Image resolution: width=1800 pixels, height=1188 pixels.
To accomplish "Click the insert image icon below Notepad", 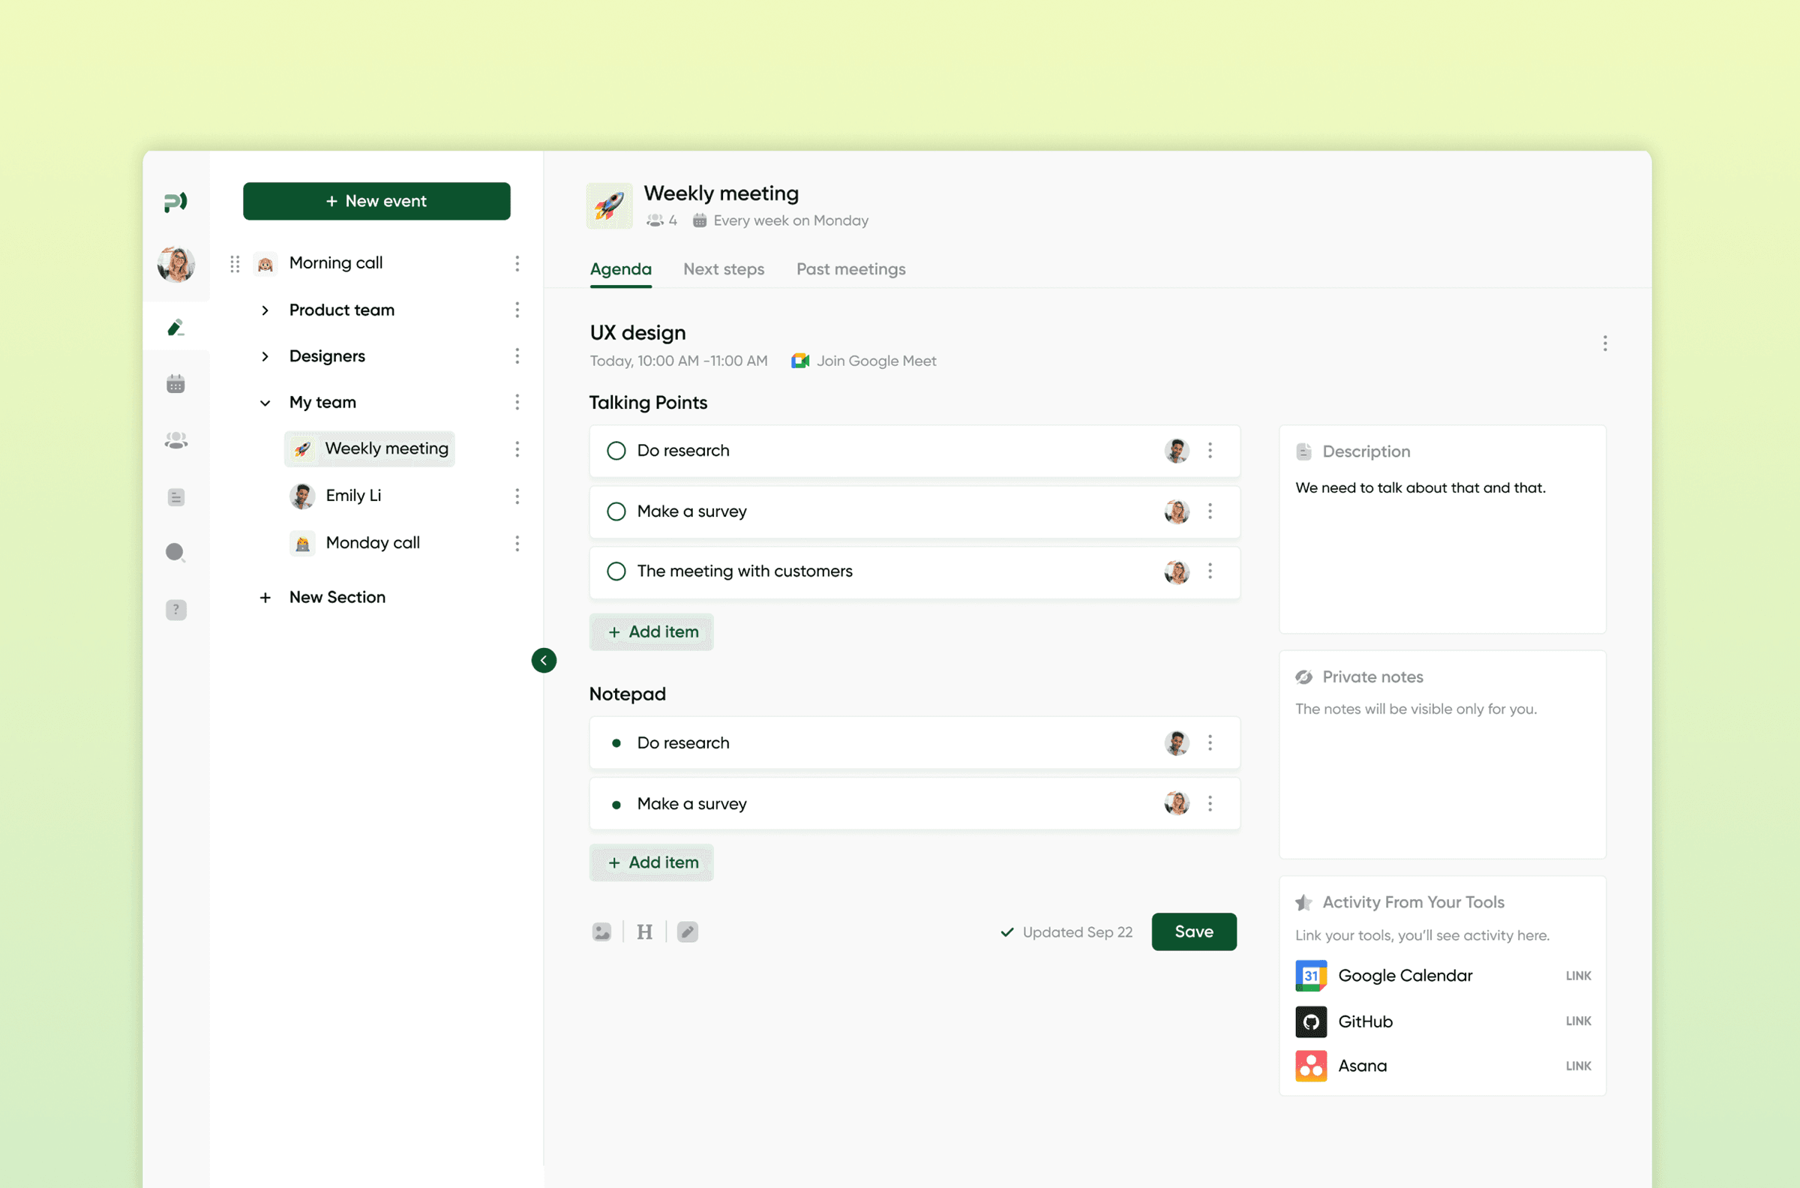I will (x=601, y=932).
